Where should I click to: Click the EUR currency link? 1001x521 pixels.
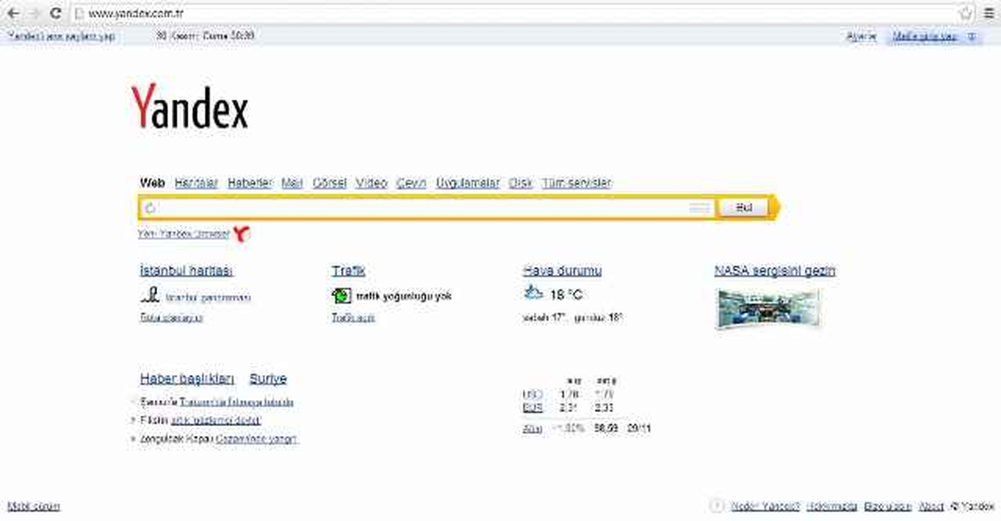pyautogui.click(x=532, y=408)
